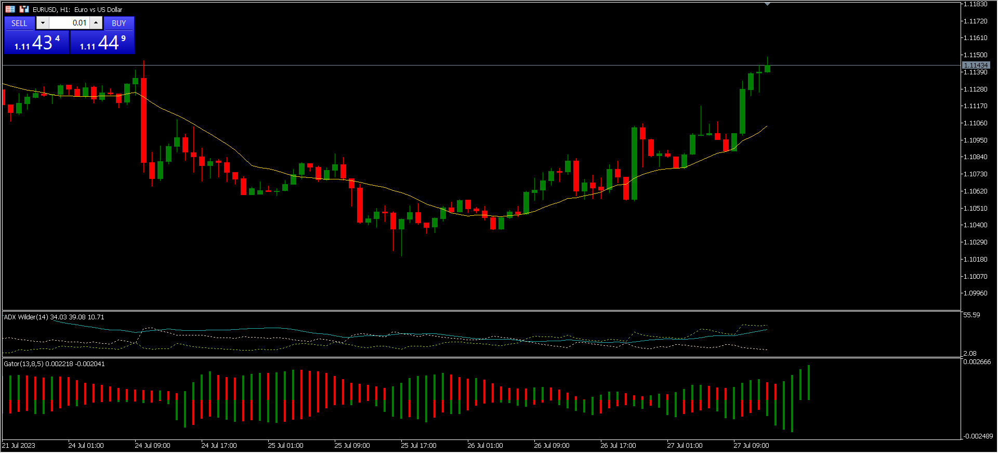Click the 24 Jul 17:00 time label

(x=219, y=446)
